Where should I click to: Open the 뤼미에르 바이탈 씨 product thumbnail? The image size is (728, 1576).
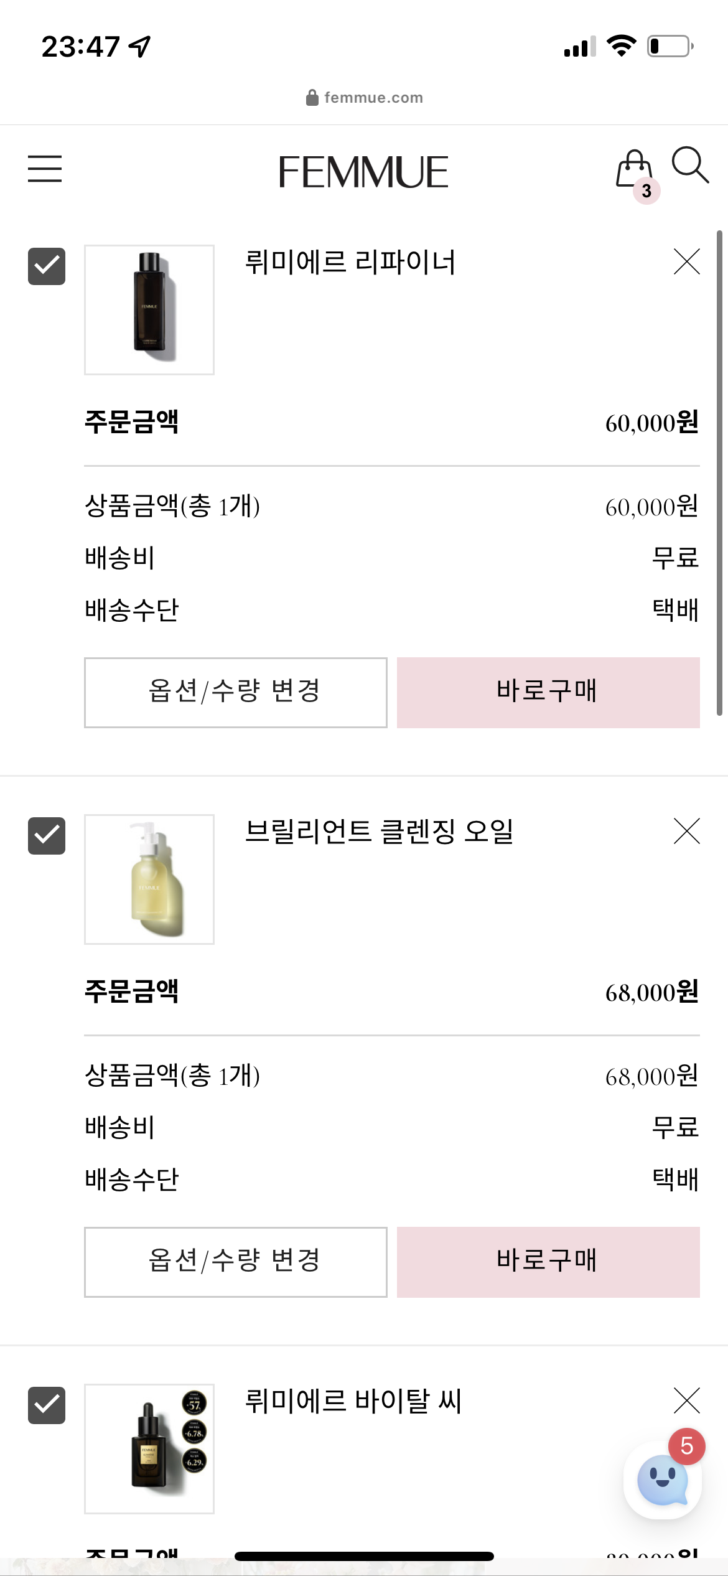click(149, 1449)
